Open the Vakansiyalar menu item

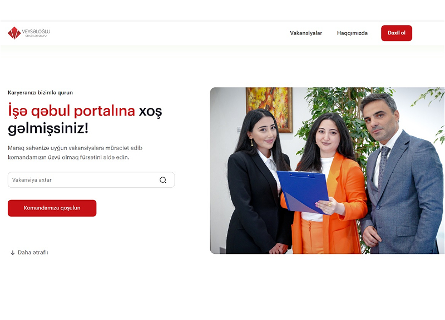[306, 33]
